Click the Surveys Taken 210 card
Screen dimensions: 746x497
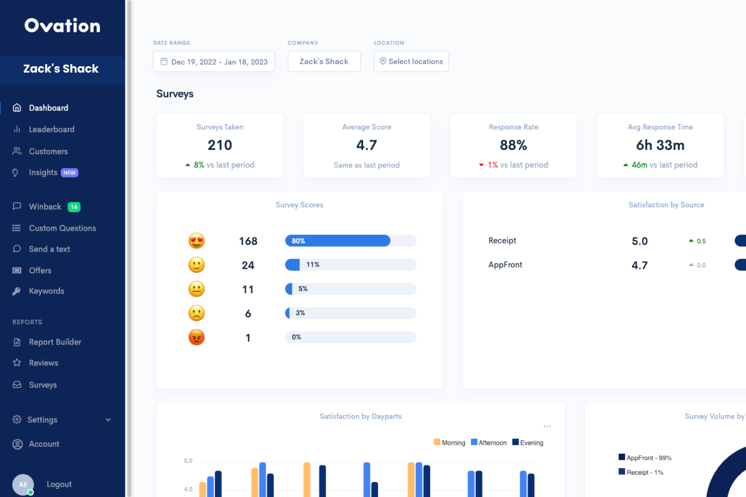pyautogui.click(x=220, y=145)
